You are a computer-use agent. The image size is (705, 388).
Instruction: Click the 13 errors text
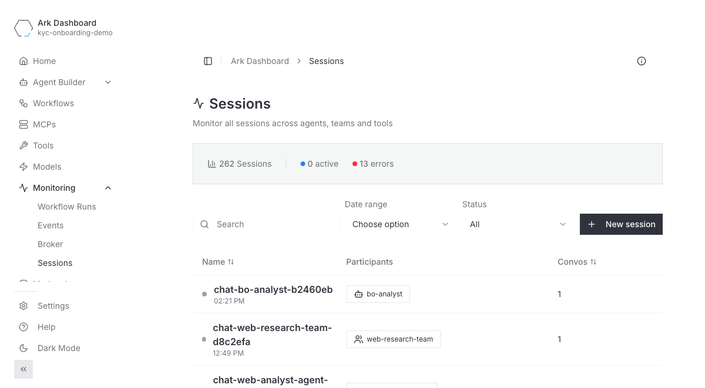[377, 164]
